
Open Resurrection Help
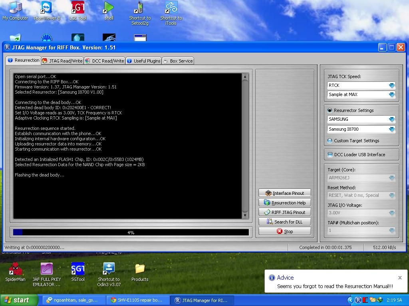coord(284,203)
